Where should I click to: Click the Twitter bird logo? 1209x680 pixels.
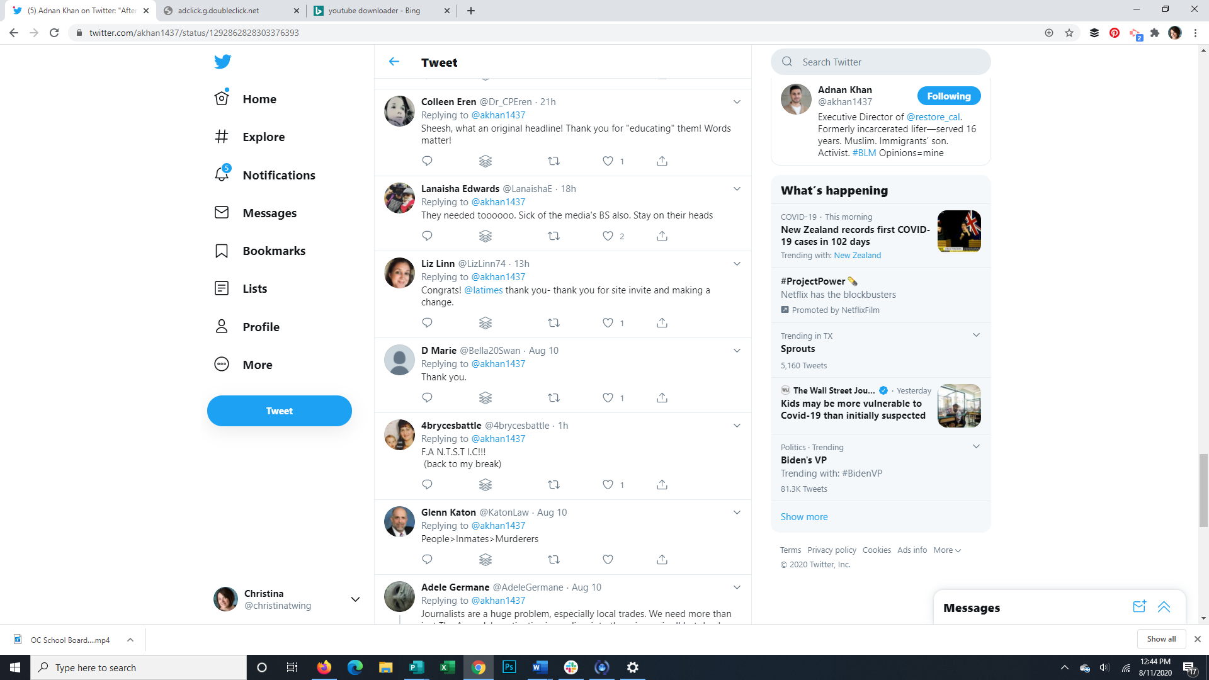(222, 62)
